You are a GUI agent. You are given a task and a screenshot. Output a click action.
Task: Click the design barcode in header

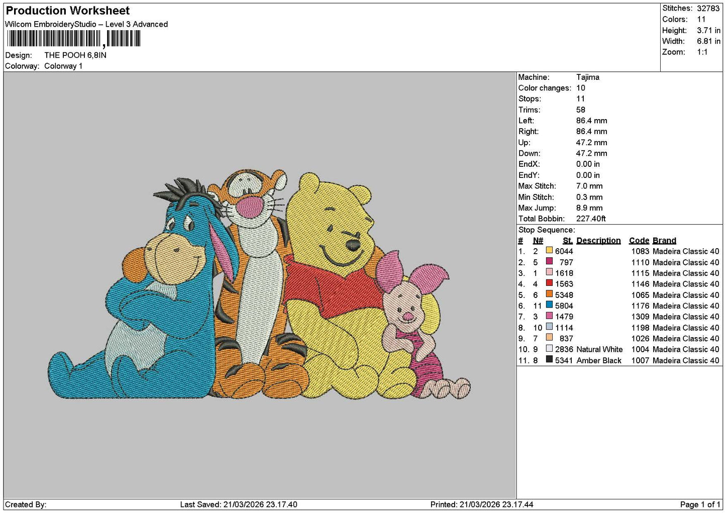coord(73,39)
